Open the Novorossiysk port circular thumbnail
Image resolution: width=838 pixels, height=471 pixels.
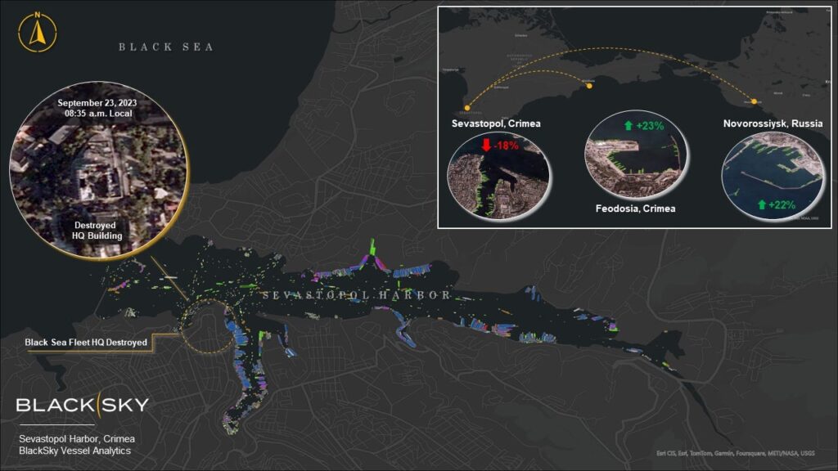[773, 176]
